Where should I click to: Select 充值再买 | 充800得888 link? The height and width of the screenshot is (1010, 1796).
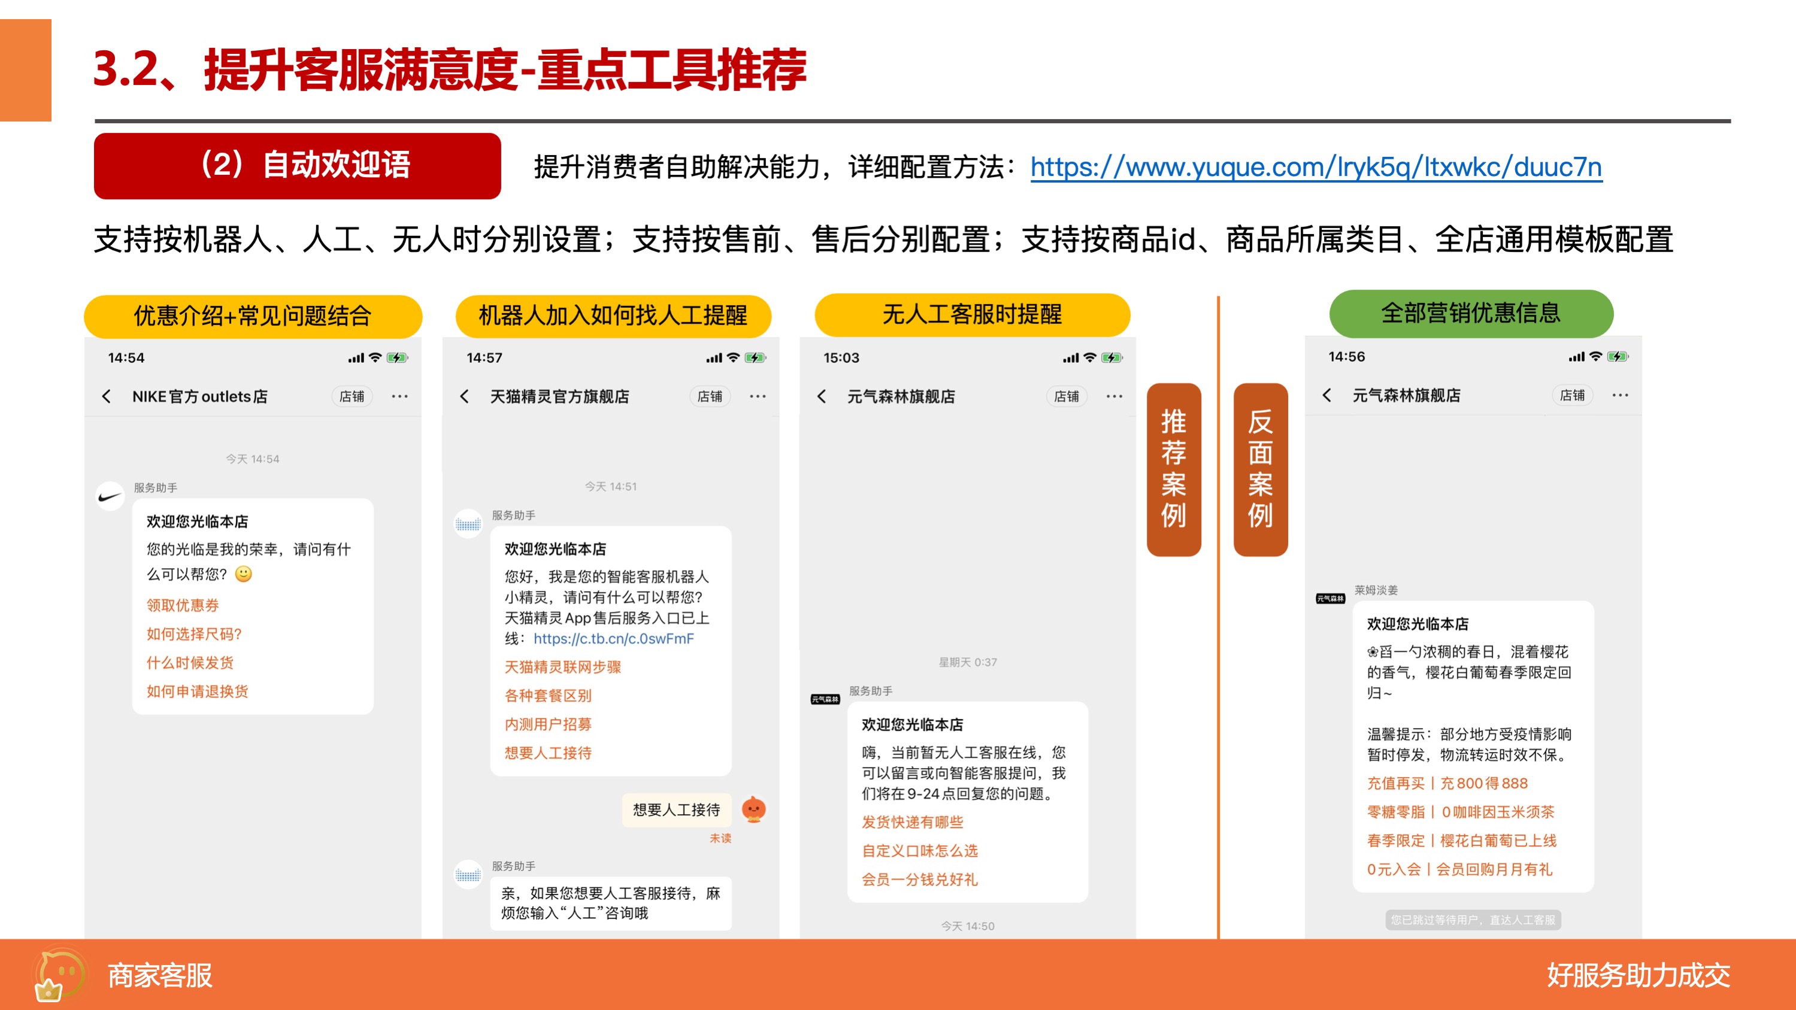[1447, 782]
